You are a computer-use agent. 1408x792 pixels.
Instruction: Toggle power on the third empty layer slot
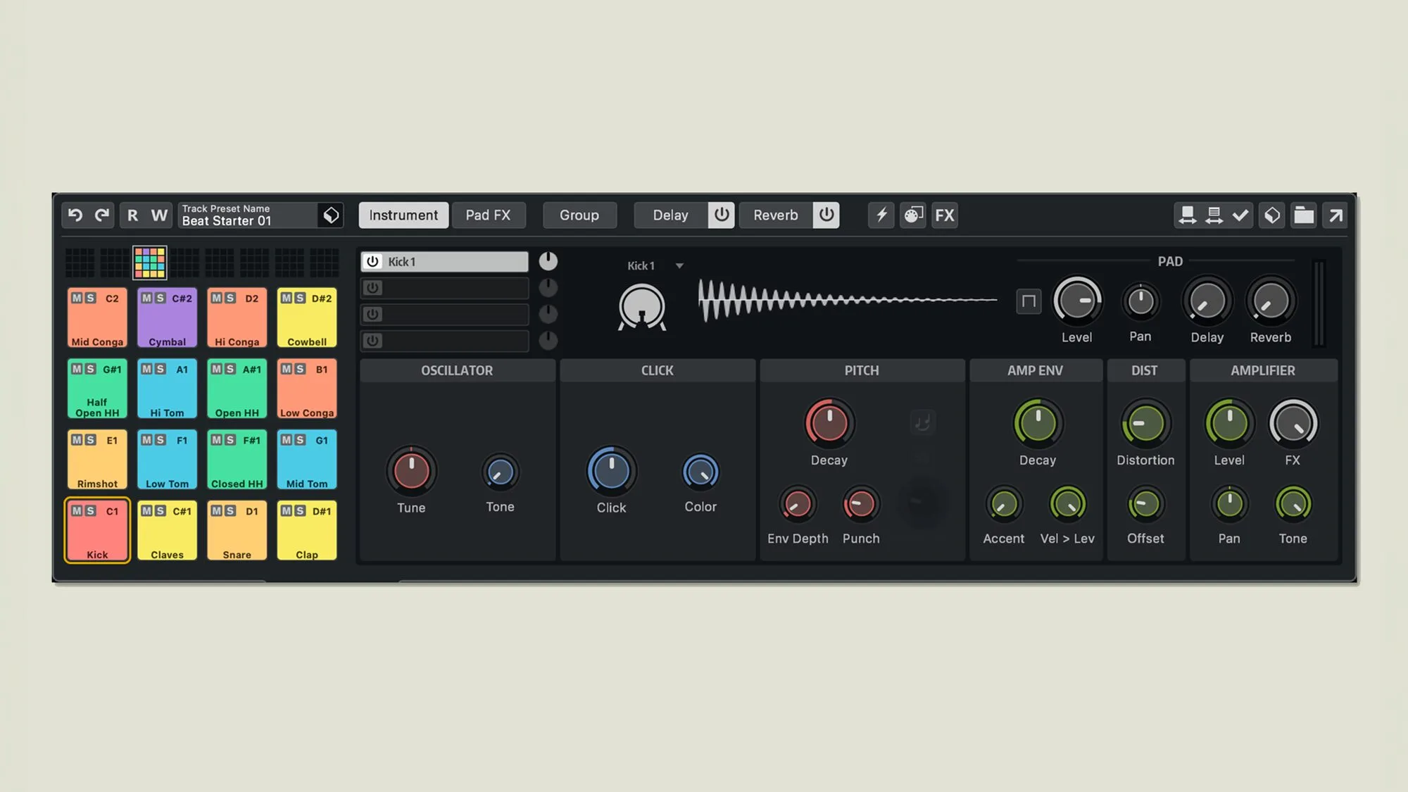372,314
